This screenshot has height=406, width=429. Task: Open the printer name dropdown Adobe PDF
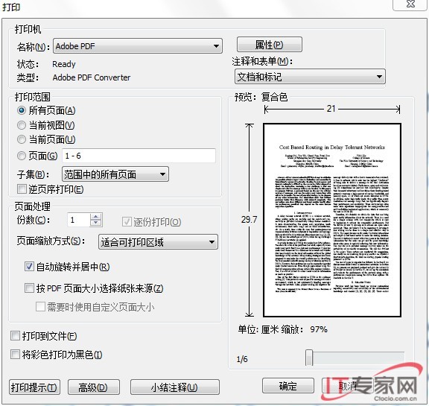tap(138, 46)
